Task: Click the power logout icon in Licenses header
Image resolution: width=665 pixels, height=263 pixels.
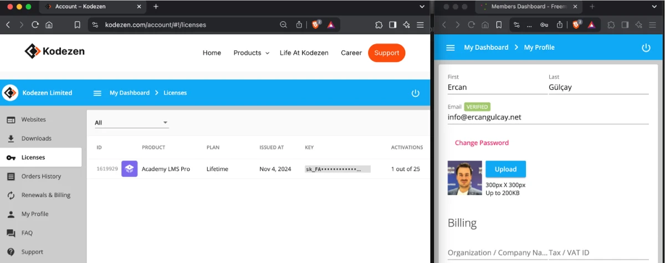Action: (416, 93)
